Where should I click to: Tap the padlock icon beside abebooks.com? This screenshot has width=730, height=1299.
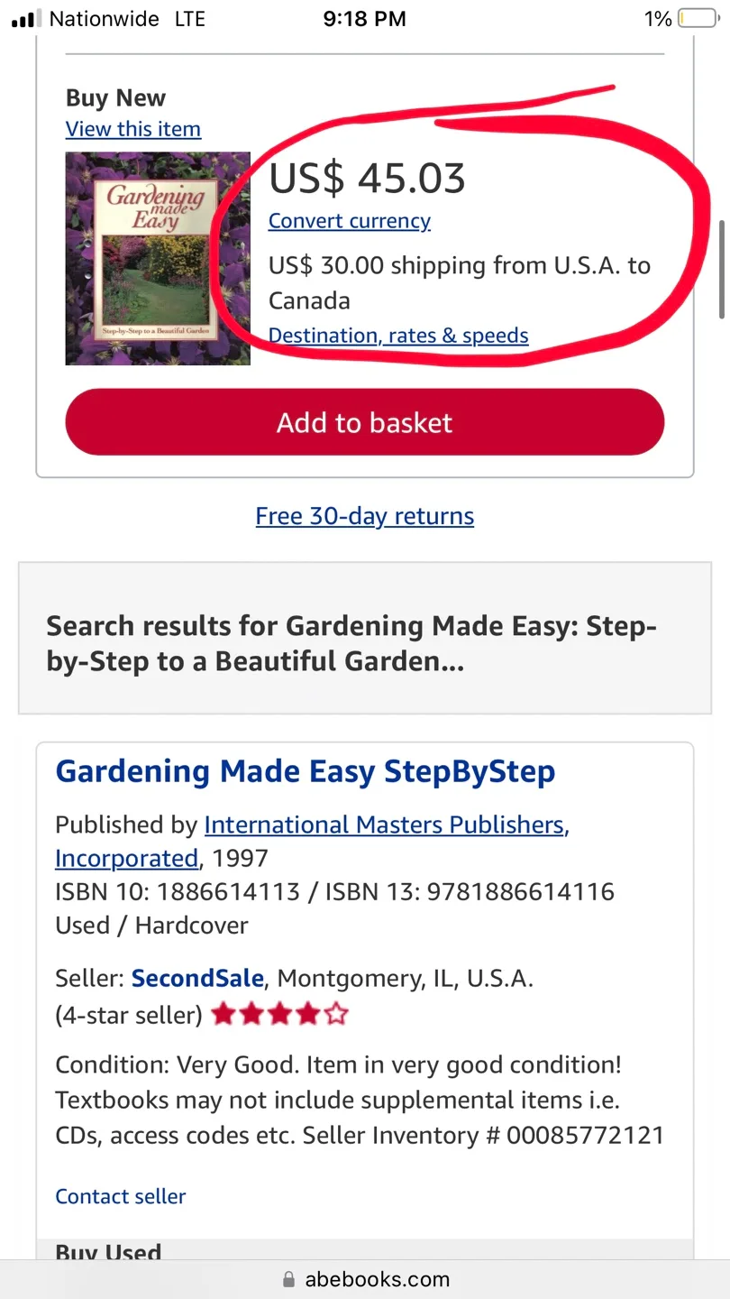pos(288,1278)
